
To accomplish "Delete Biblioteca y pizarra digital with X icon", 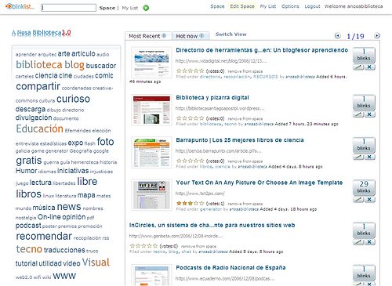I will [369, 114].
